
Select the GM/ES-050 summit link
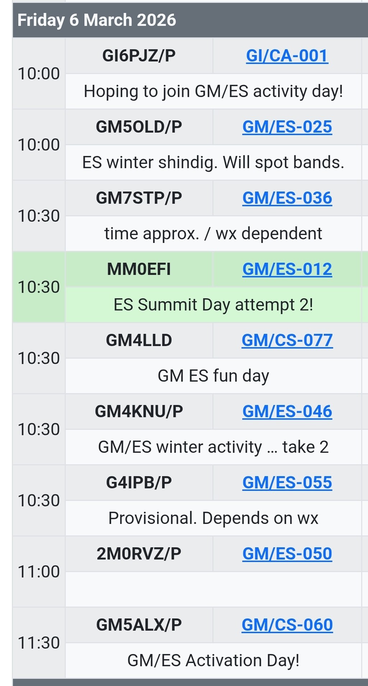coord(287,554)
